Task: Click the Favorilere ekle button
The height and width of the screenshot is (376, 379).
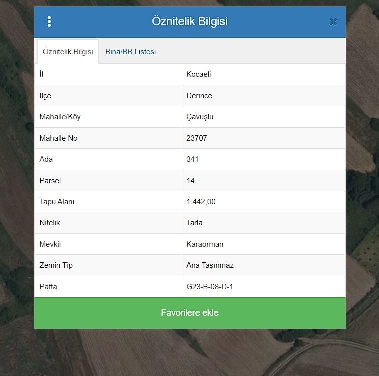Action: click(190, 313)
